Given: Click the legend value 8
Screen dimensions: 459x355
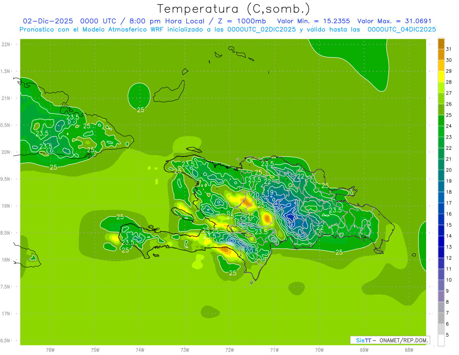Looking at the screenshot, I should (x=448, y=302).
